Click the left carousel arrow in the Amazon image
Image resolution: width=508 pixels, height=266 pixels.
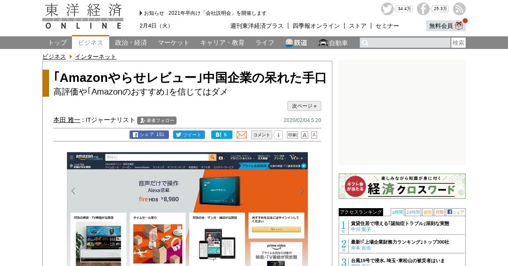coord(73,191)
